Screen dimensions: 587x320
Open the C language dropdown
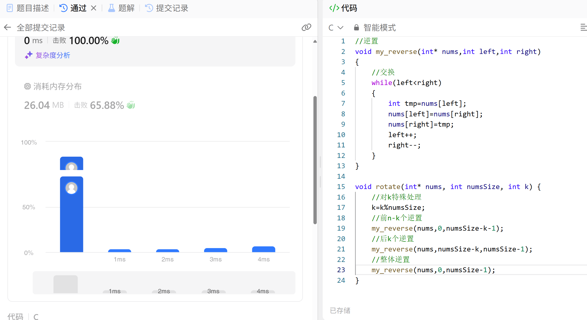[336, 27]
